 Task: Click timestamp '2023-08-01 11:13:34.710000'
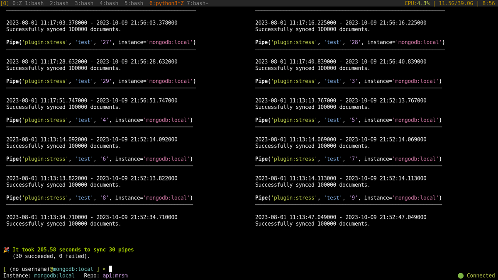pos(46,217)
